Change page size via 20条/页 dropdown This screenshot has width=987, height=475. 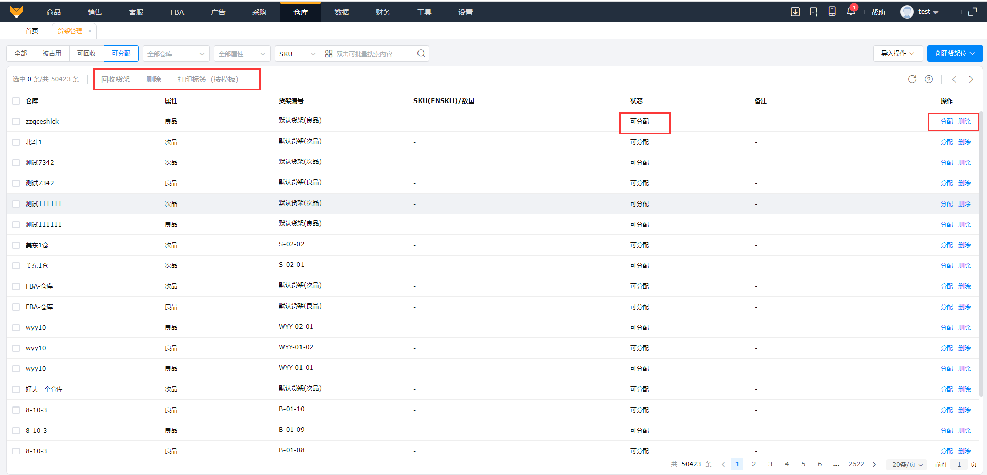click(907, 464)
